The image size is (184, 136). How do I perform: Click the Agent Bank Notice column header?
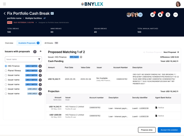163,98
